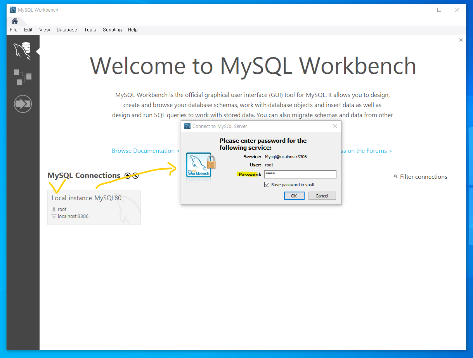Cancel the Connect to MySQL Server dialog
This screenshot has height=358, width=473.
point(322,196)
